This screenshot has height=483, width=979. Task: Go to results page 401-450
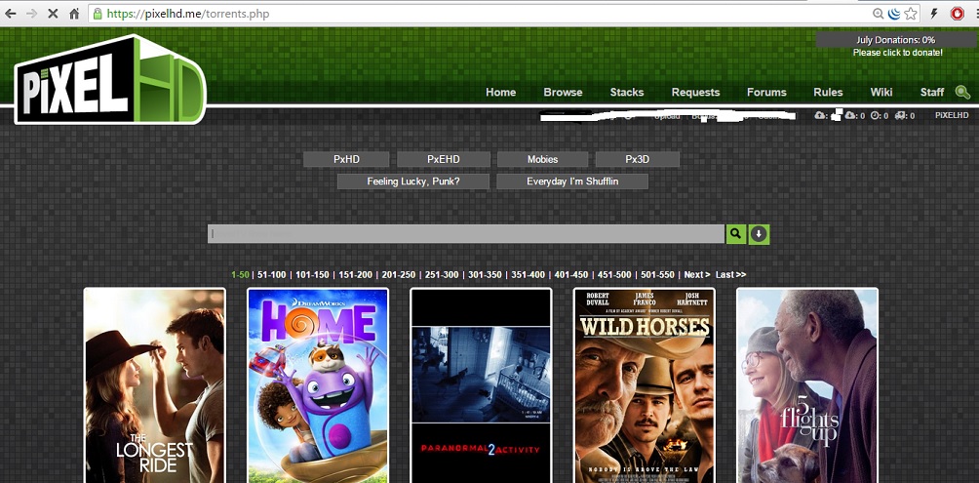point(571,275)
